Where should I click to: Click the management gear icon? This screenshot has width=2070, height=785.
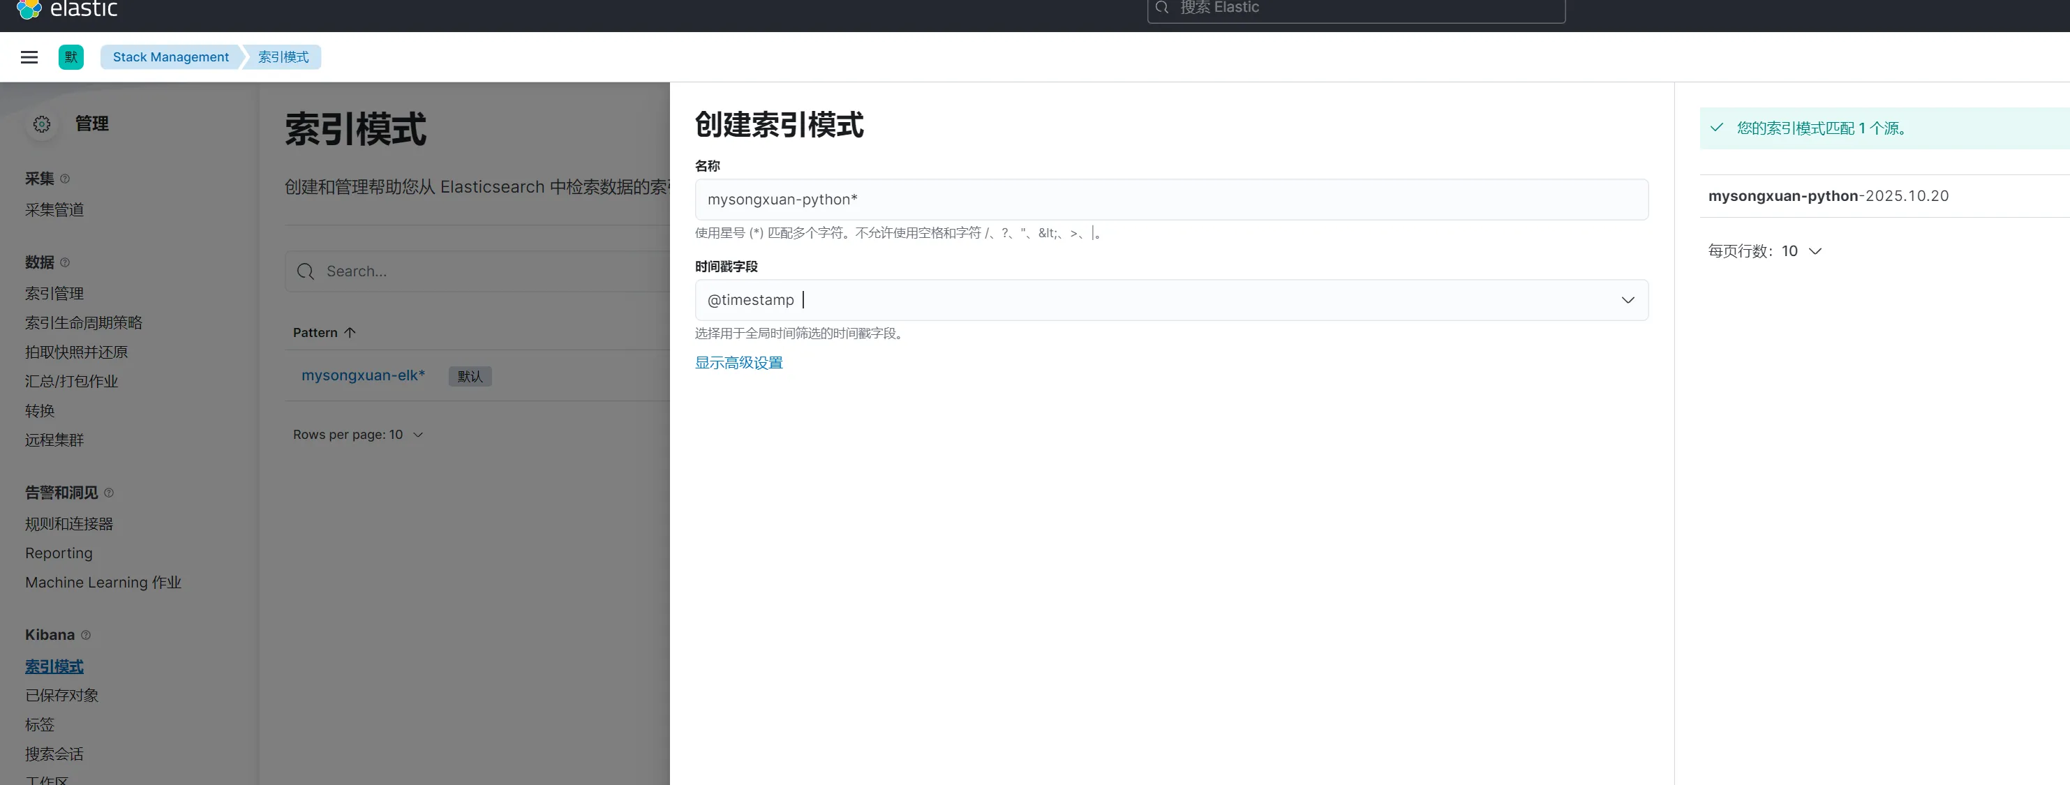42,124
